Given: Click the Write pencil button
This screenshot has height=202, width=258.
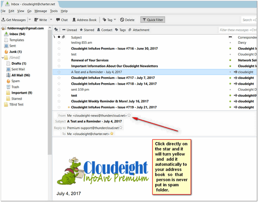Looking at the screenshot, I should coord(40,20).
